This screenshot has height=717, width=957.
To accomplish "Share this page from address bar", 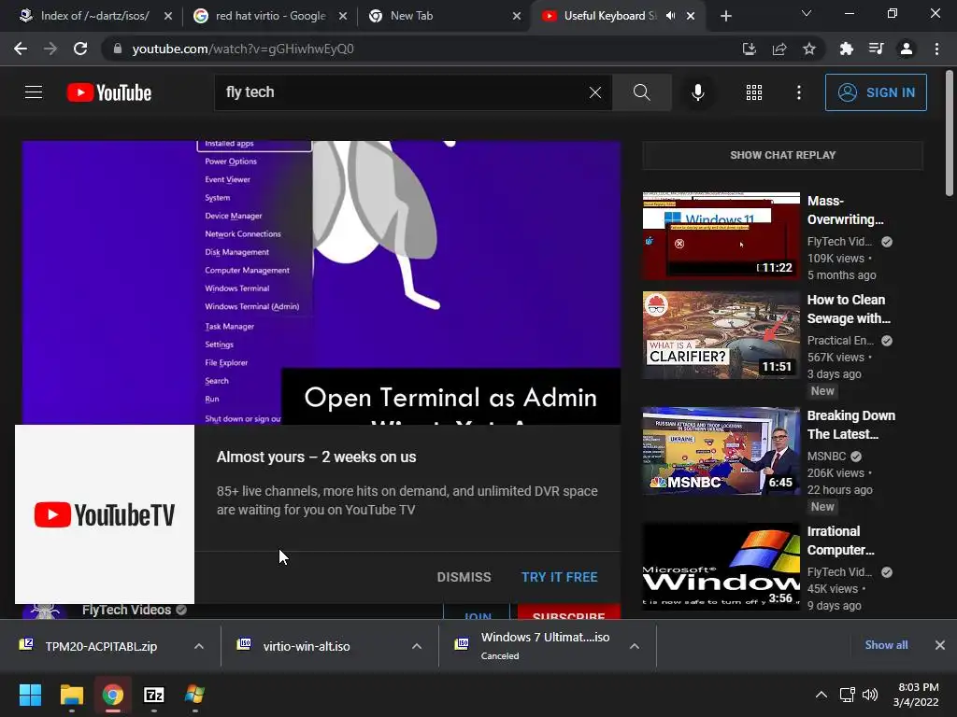I will 778,49.
